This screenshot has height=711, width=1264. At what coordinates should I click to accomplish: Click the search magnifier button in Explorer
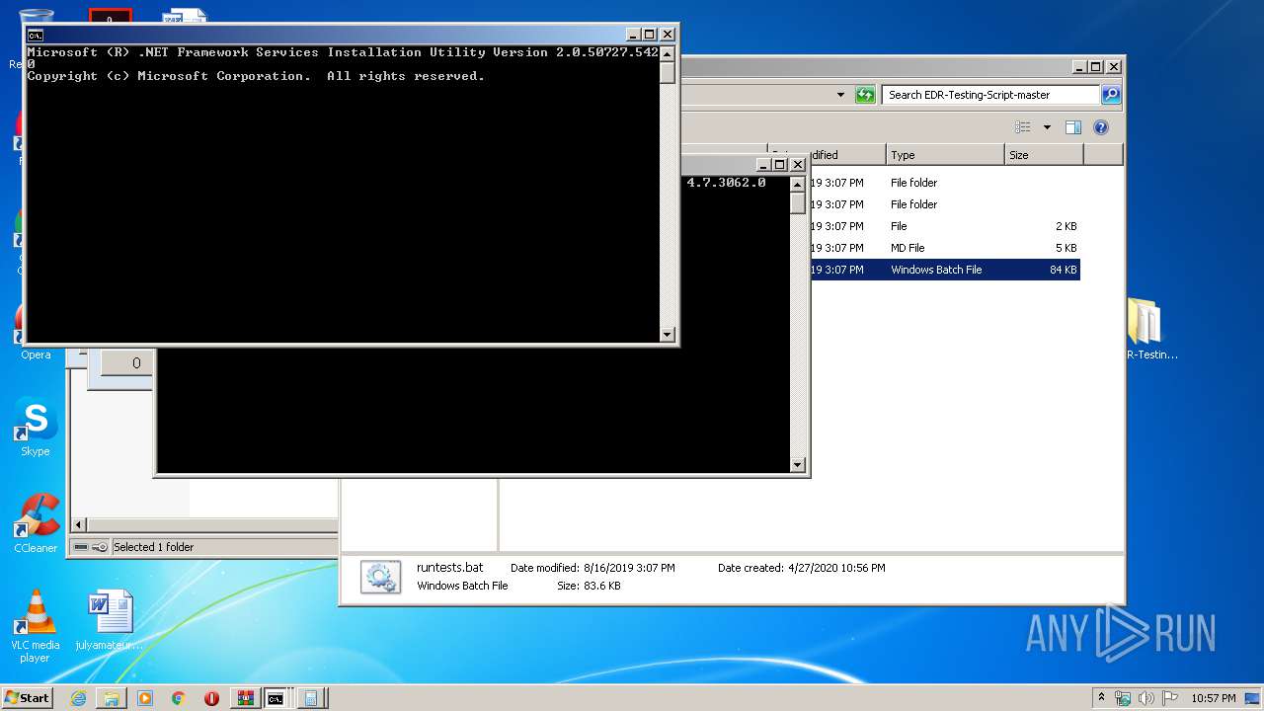tap(1111, 95)
